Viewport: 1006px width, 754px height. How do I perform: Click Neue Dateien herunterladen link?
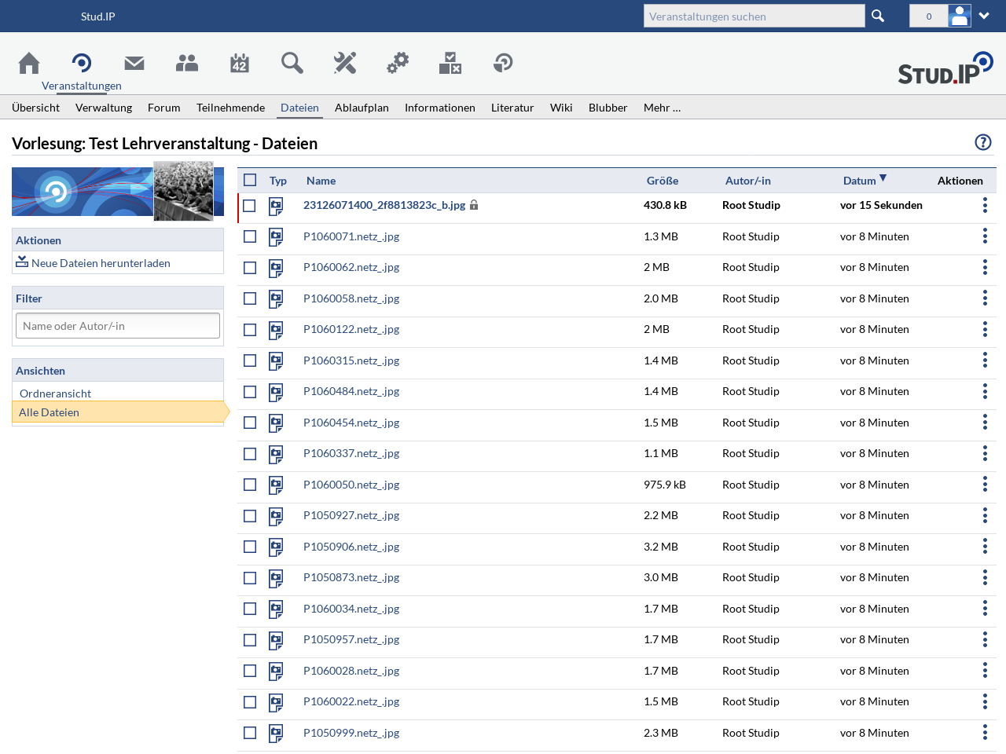click(101, 263)
